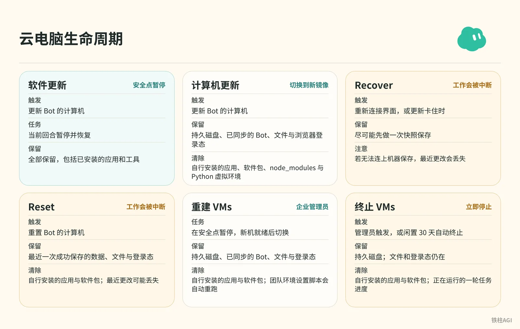Click the 企业管理员 tag
This screenshot has width=520, height=329.
coord(312,207)
